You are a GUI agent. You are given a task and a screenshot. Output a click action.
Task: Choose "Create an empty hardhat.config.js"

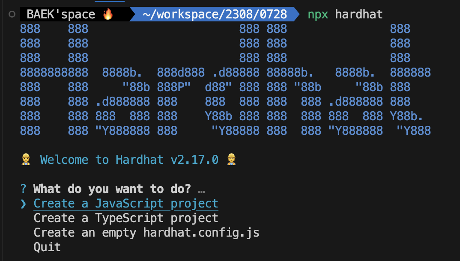[x=146, y=233]
